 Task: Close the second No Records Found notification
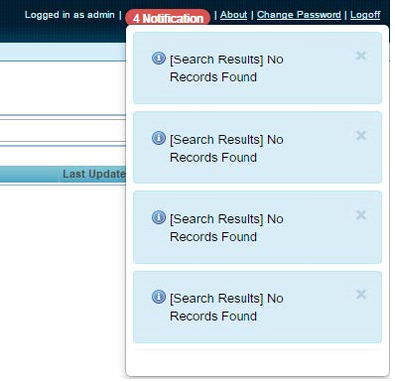click(x=361, y=135)
